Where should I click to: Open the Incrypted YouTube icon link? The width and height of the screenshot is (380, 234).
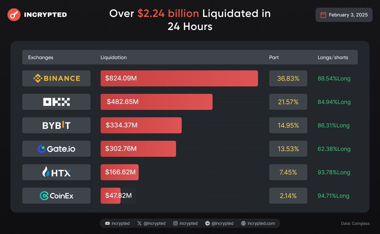107,223
